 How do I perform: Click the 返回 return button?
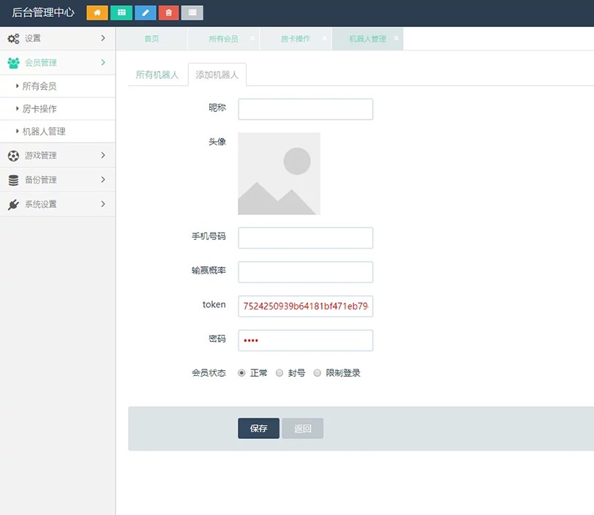coord(302,429)
